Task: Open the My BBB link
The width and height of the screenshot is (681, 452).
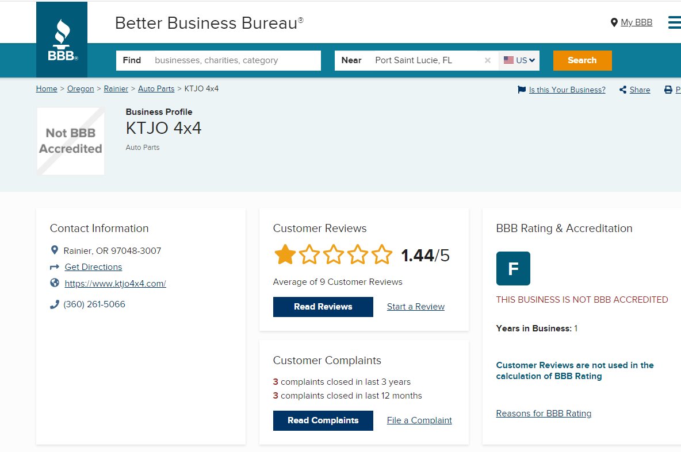Action: [636, 22]
